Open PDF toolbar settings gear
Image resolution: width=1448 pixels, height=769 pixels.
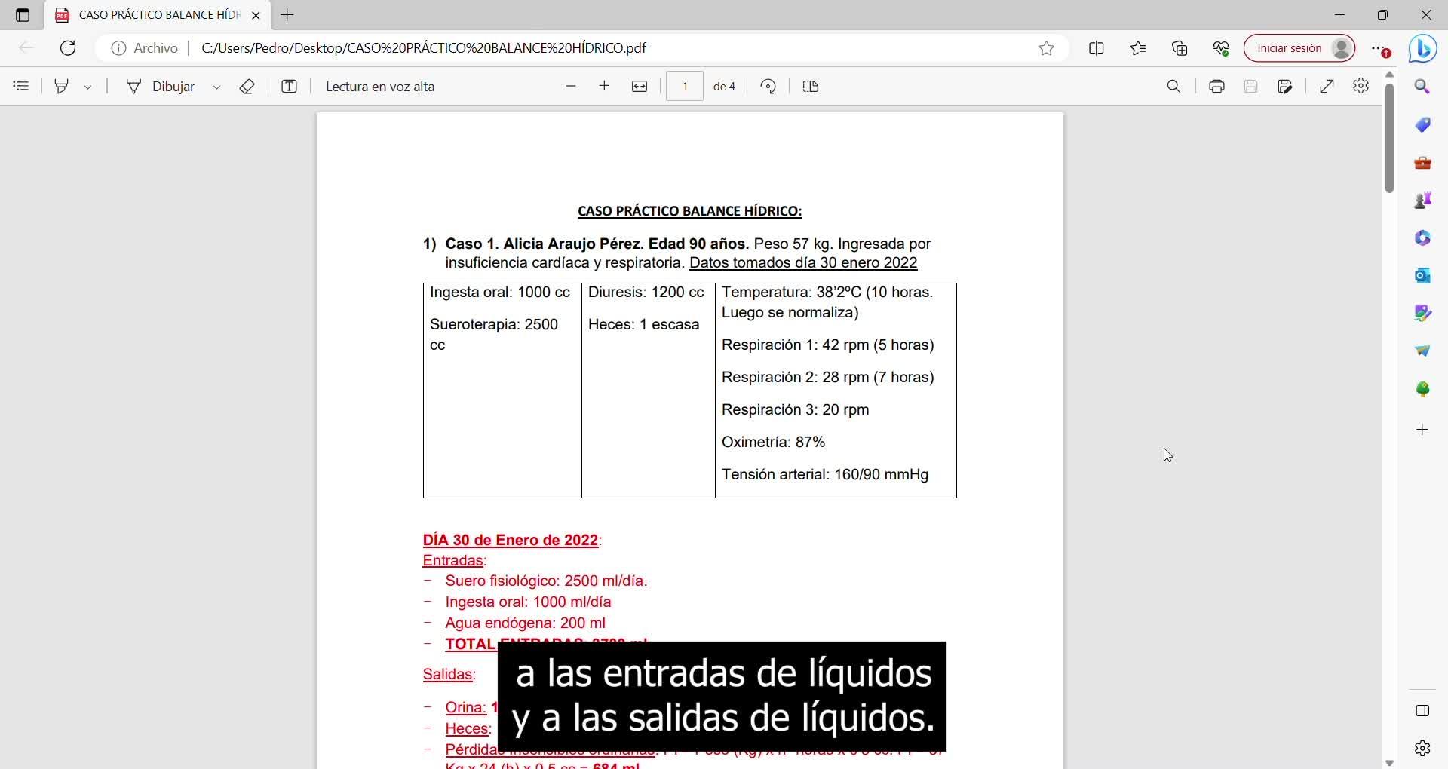(x=1361, y=87)
